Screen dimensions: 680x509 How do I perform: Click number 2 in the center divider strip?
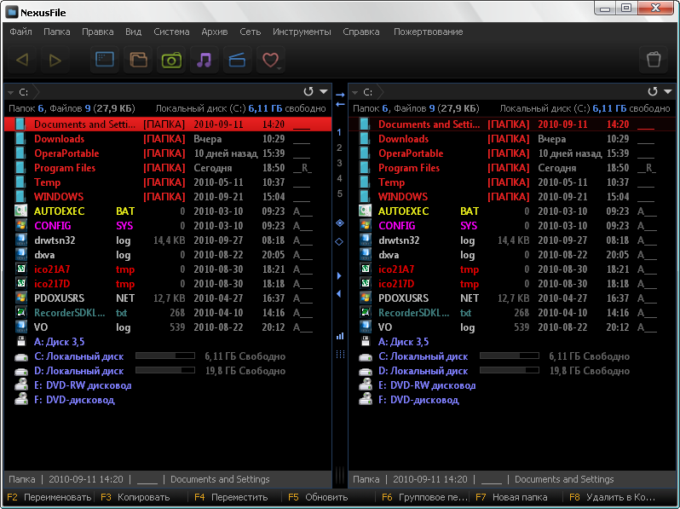pos(339,147)
